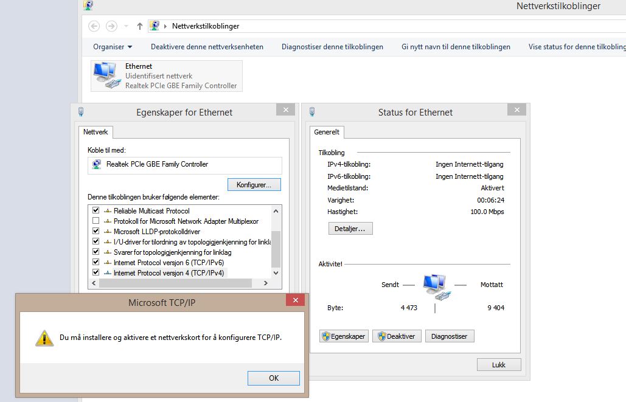Select the Internet Protocol versjon 4 row text

tap(169, 273)
